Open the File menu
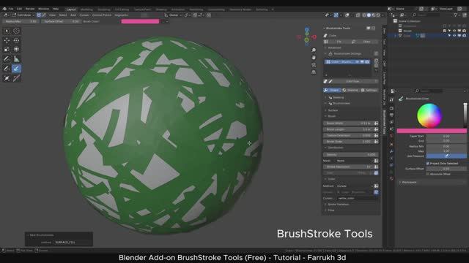Screen dimensions: 469x263 click(11, 9)
